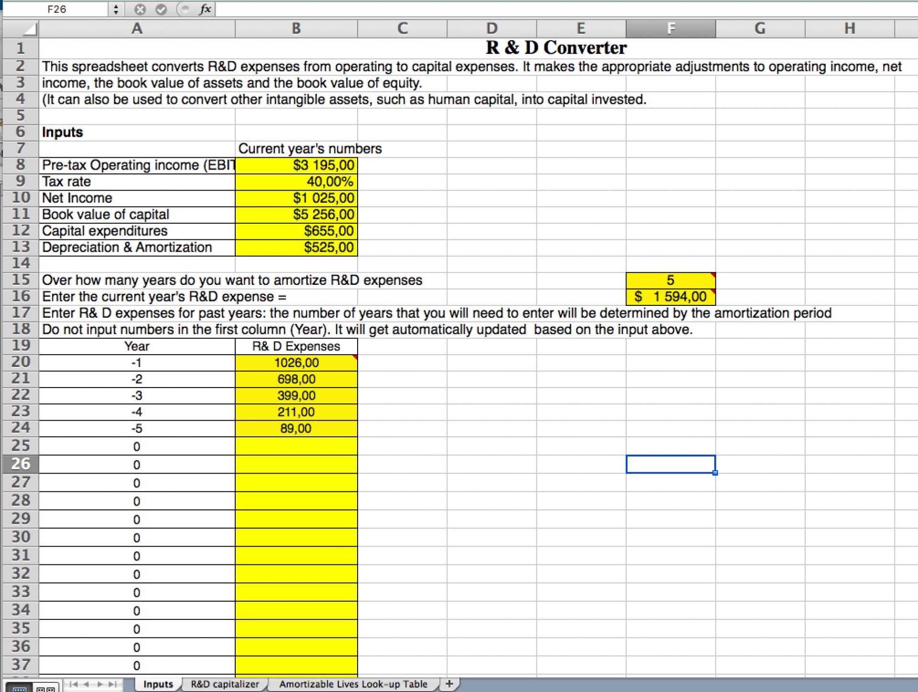Click the confirm entry checkmark icon

[161, 9]
